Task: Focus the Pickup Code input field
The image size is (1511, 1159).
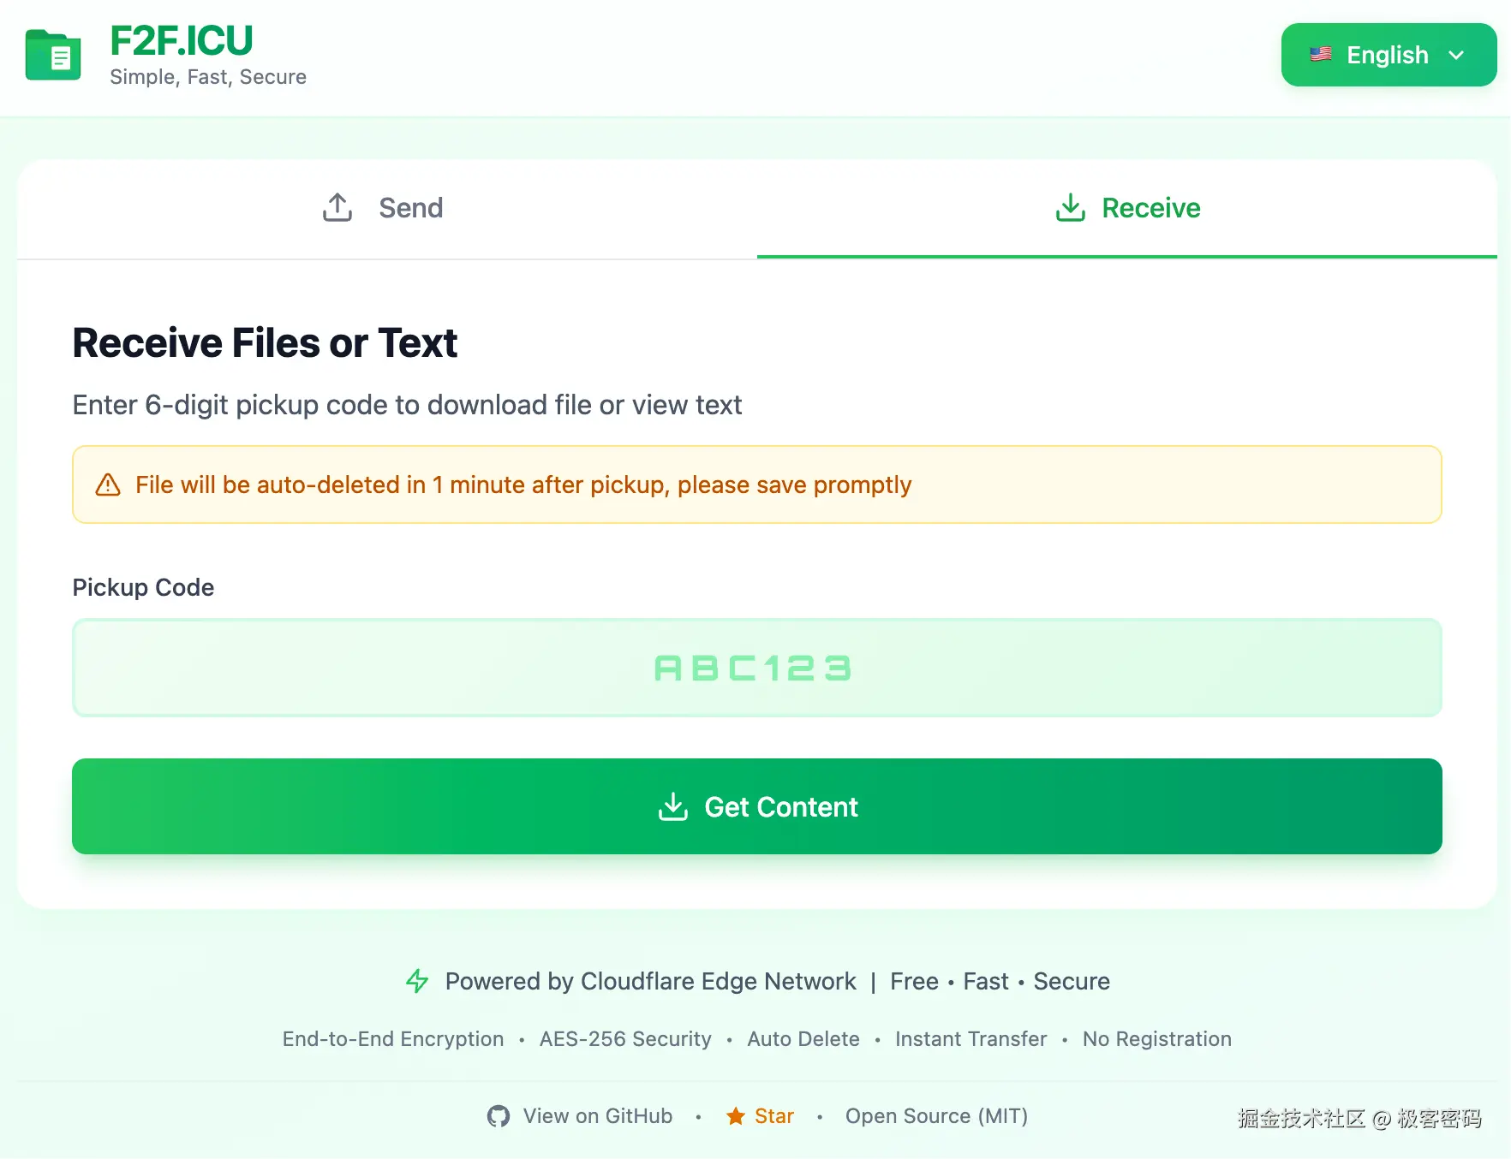Action: tap(757, 668)
